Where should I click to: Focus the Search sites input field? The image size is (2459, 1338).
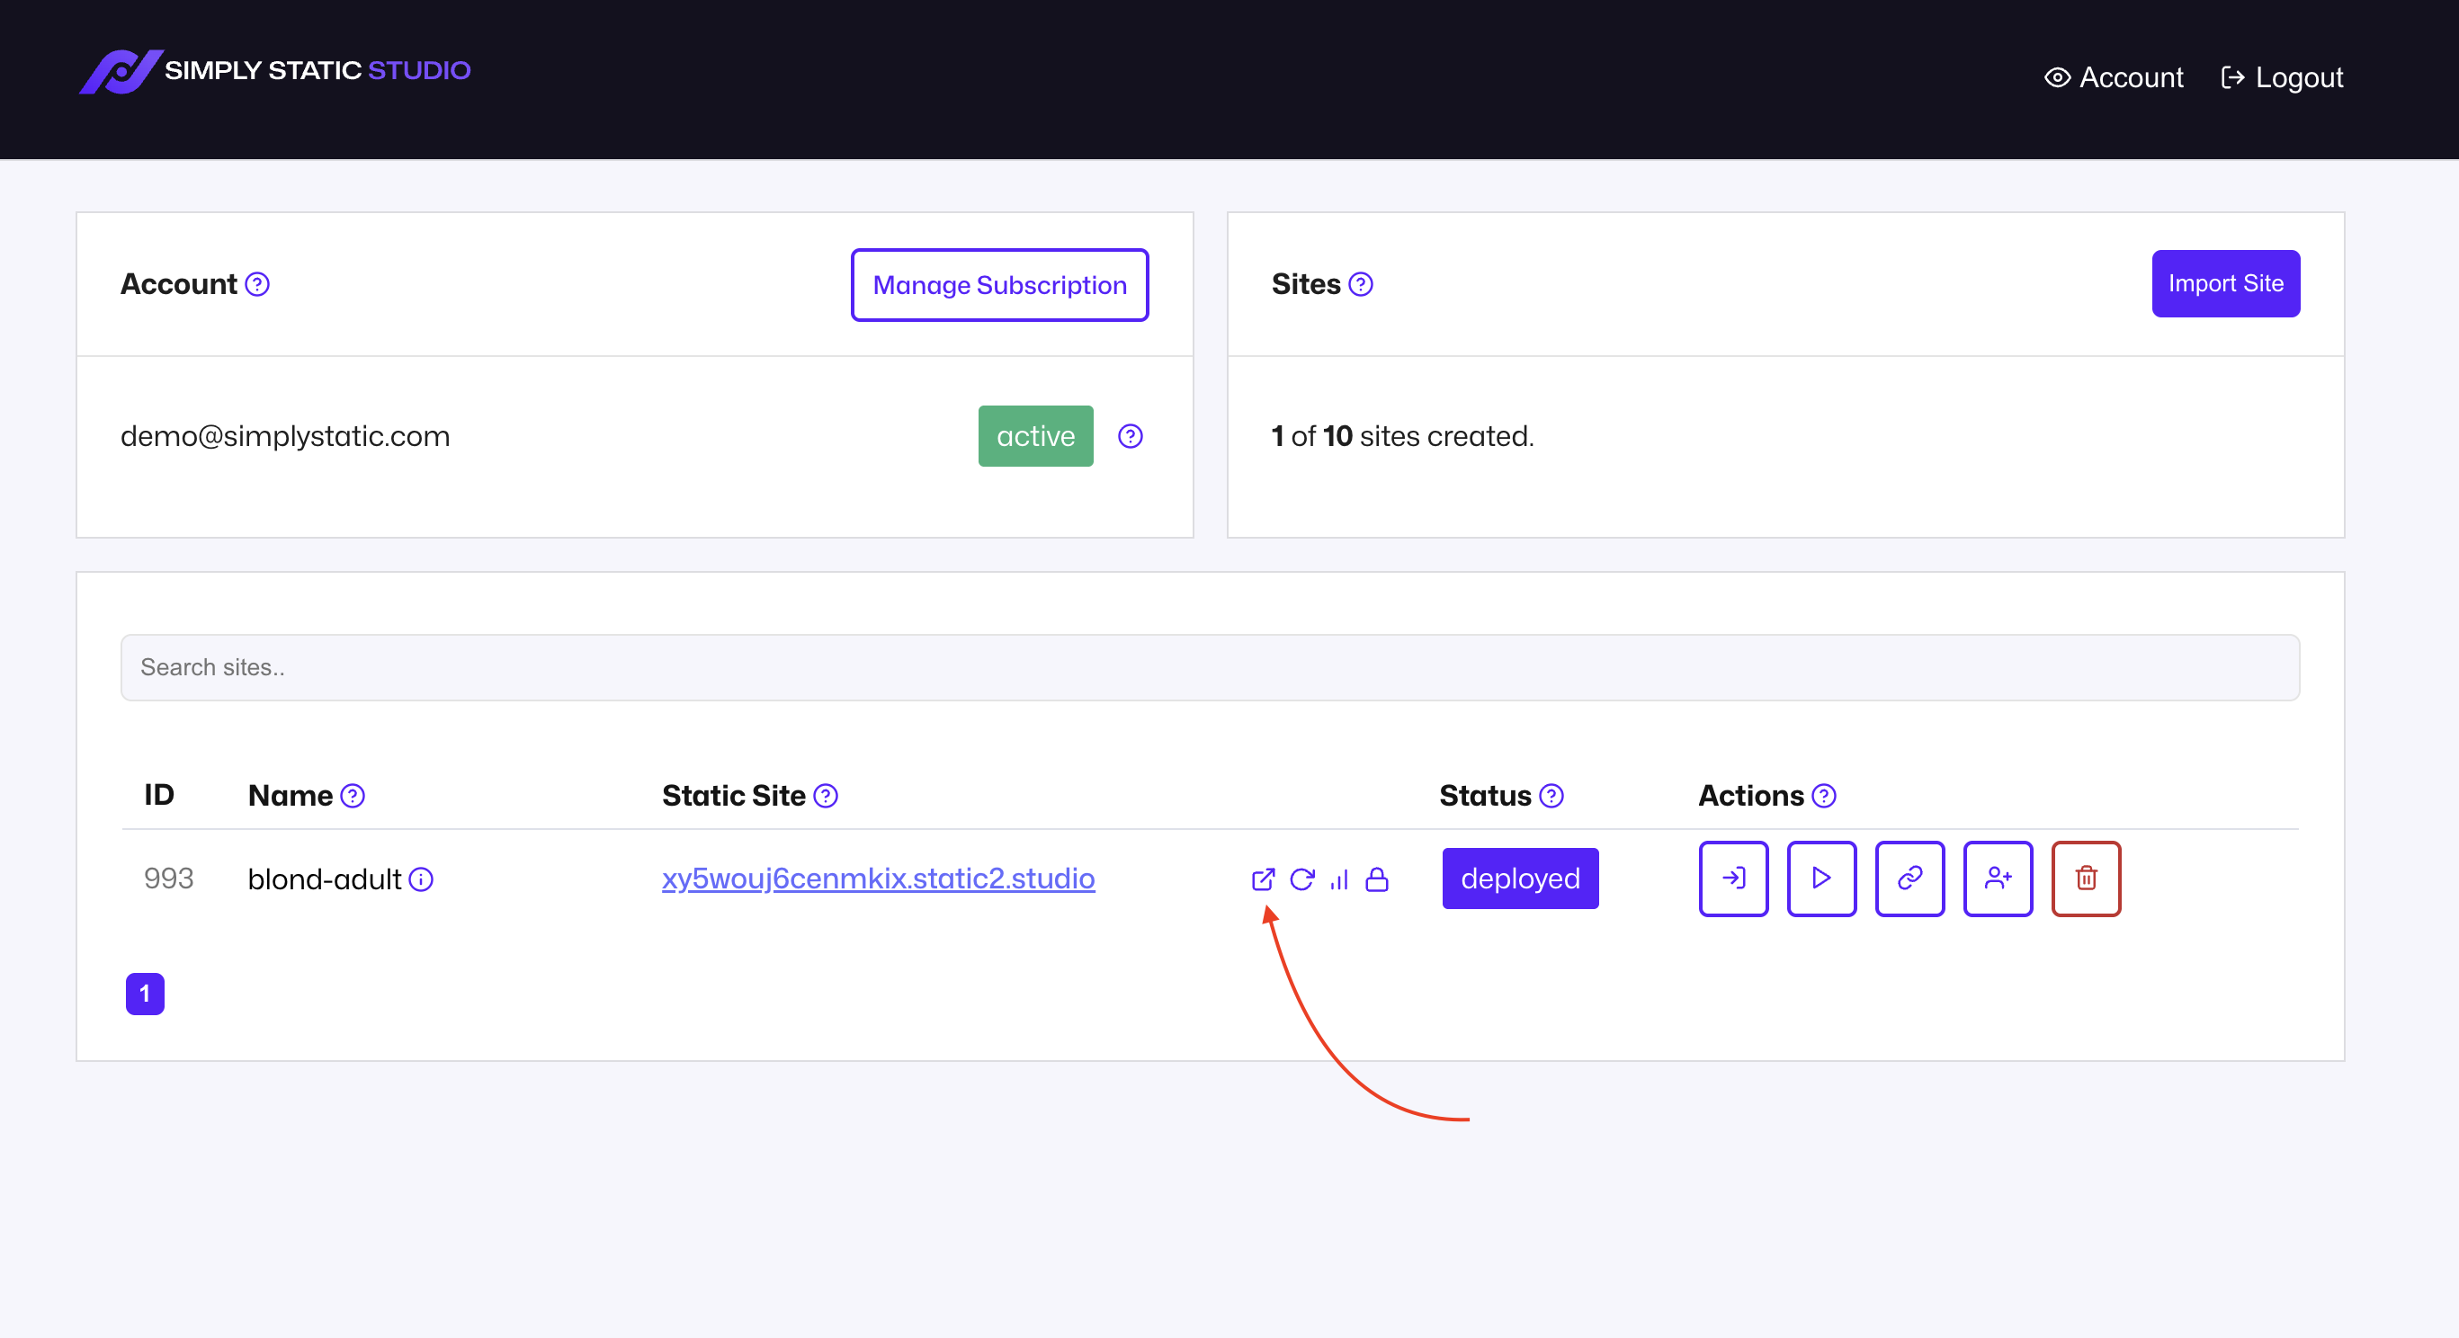click(x=1210, y=667)
